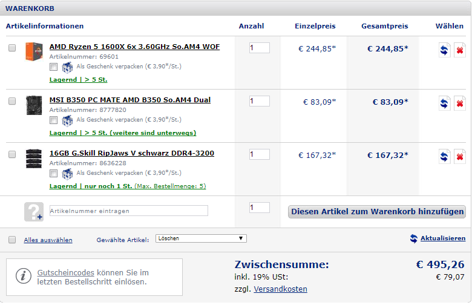The height and width of the screenshot is (305, 472).
Task: Click the info icon beside Gutscheincodes
Action: (24, 276)
